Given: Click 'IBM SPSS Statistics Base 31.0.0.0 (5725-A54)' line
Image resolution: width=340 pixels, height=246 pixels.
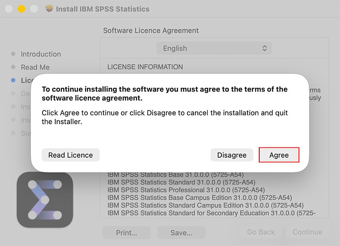Looking at the screenshot, I should (x=176, y=175).
